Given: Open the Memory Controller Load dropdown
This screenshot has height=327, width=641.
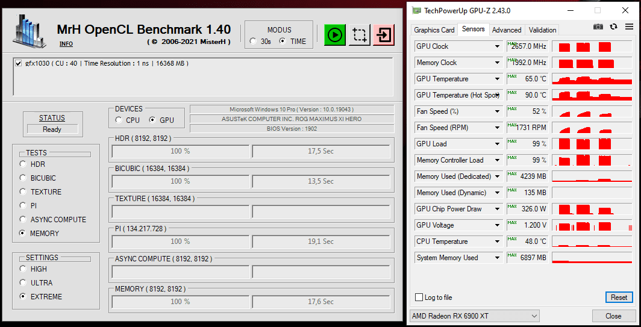Looking at the screenshot, I should click(497, 160).
